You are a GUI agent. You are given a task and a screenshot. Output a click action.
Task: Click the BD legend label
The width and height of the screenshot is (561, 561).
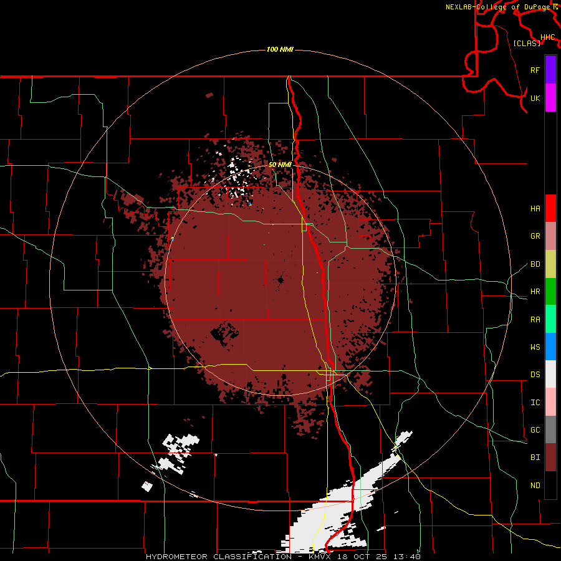point(535,264)
